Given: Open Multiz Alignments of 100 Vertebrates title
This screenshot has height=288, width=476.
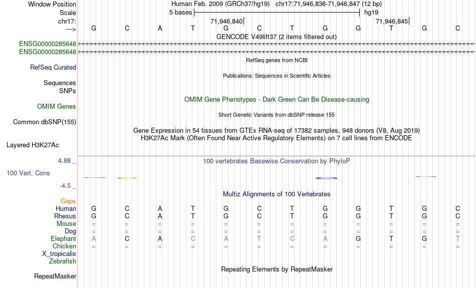Looking at the screenshot, I should coord(277,194).
